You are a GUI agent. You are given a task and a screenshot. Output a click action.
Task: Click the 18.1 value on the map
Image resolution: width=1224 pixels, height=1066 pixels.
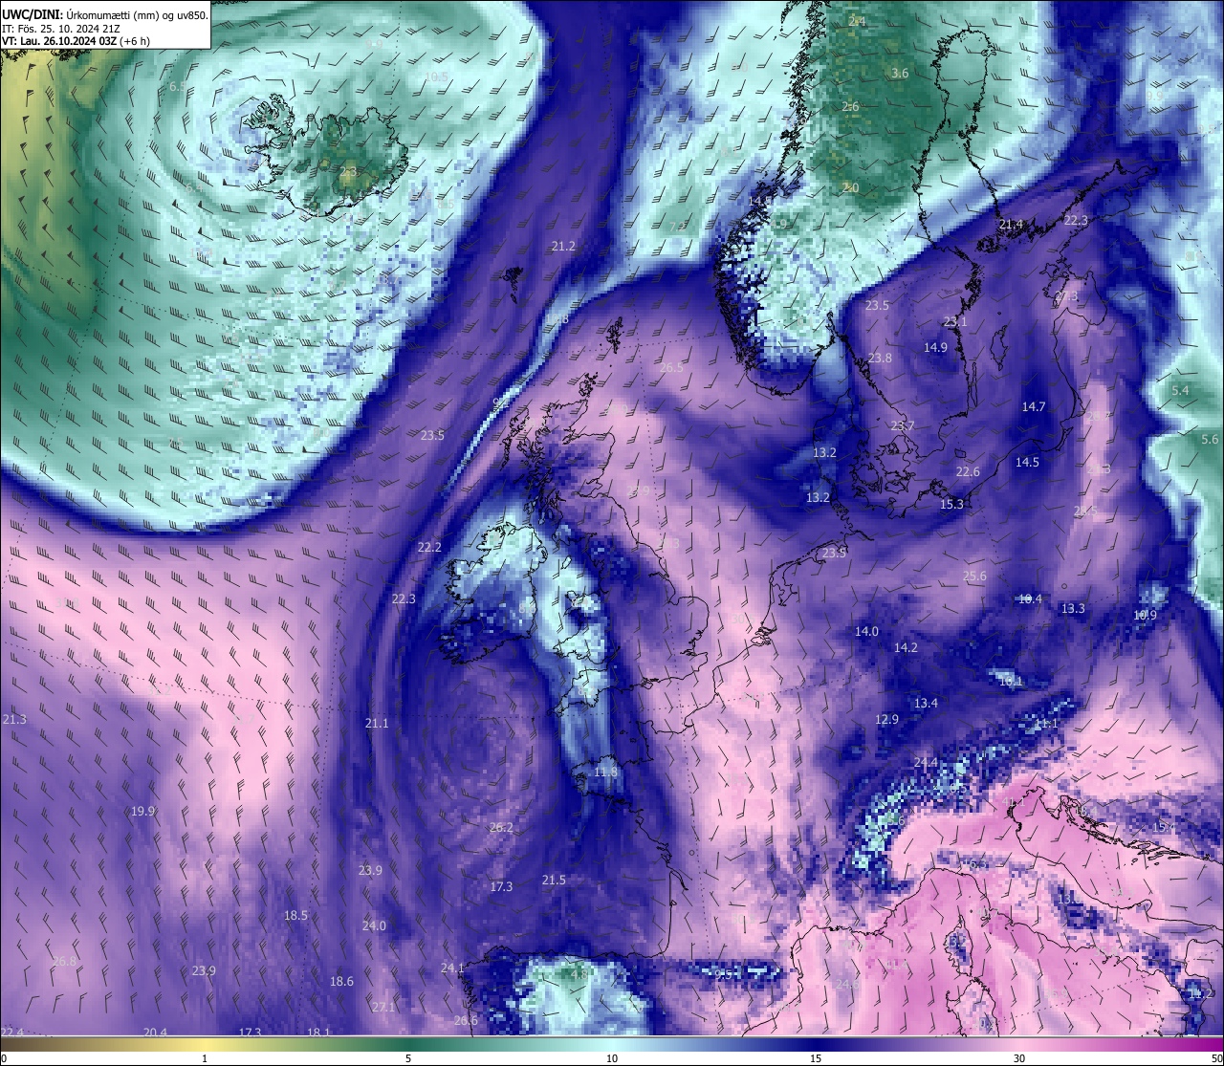318,1033
